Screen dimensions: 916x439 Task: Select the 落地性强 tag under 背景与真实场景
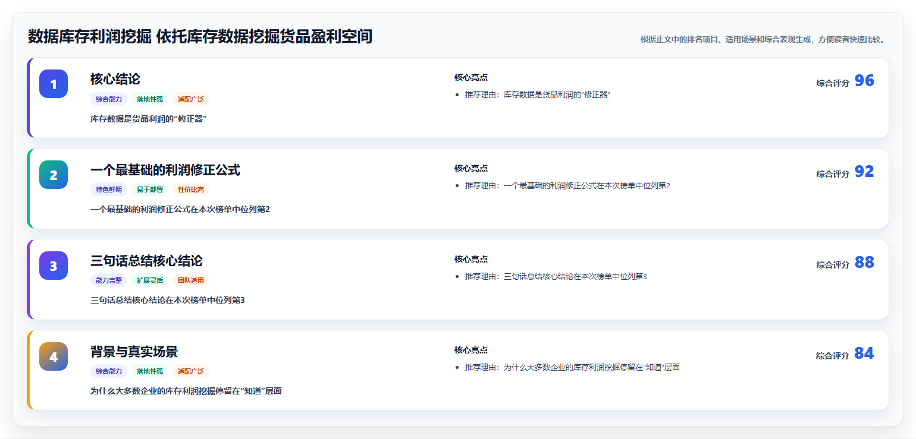pos(150,371)
